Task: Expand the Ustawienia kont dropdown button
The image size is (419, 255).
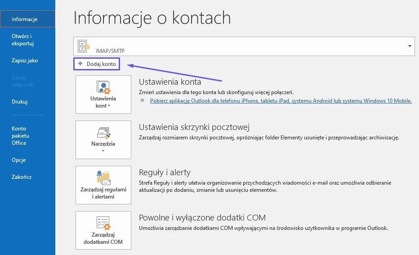Action: [103, 95]
